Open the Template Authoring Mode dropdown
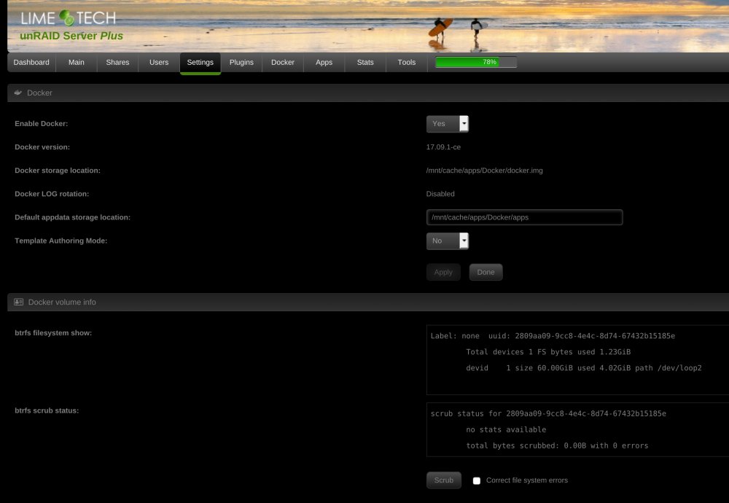This screenshot has height=503, width=729. tap(448, 241)
